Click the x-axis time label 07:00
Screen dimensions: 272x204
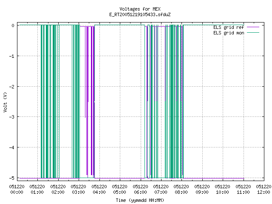[x=161, y=192]
